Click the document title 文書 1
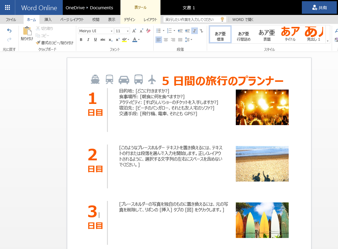 (189, 8)
